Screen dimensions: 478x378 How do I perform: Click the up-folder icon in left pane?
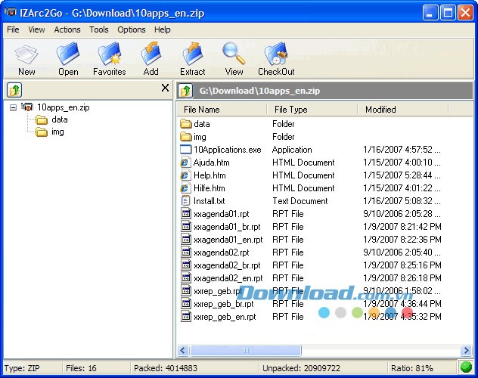point(14,90)
